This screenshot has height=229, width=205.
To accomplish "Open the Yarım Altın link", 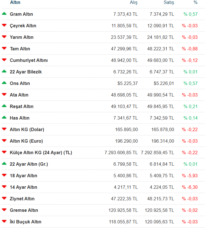I will 21,37.
